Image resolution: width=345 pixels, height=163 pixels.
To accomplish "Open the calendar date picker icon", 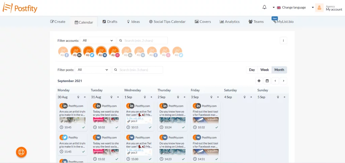I will tap(267, 81).
